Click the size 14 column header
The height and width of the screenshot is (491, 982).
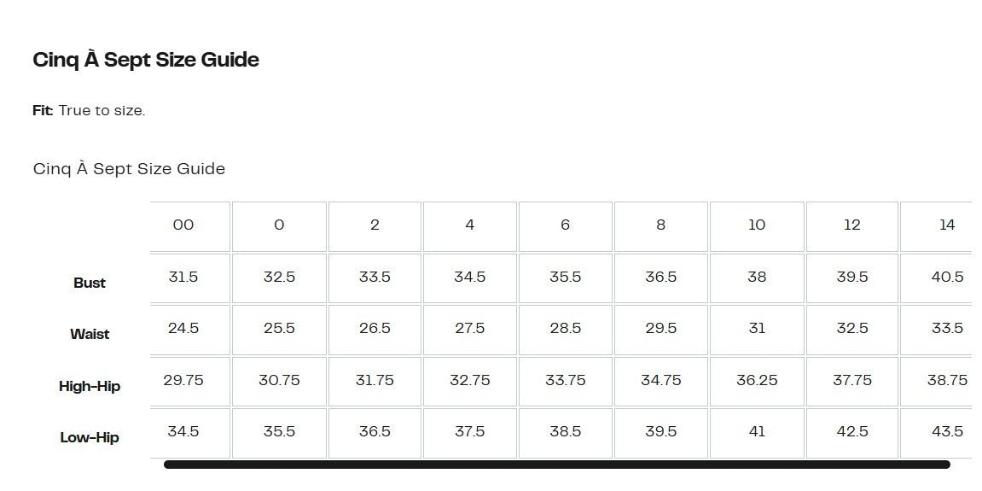coord(946,225)
